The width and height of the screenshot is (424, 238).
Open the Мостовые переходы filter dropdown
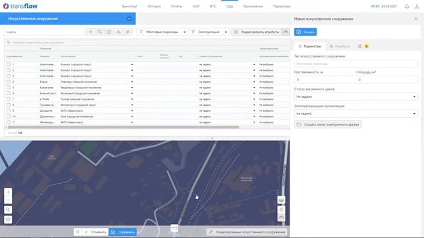tap(162, 32)
